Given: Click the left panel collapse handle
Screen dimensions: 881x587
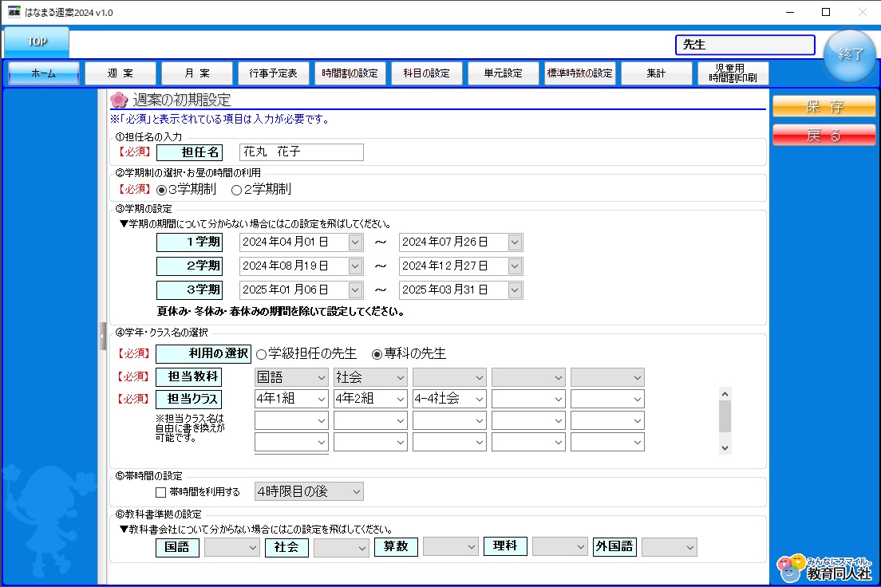Looking at the screenshot, I should (102, 336).
